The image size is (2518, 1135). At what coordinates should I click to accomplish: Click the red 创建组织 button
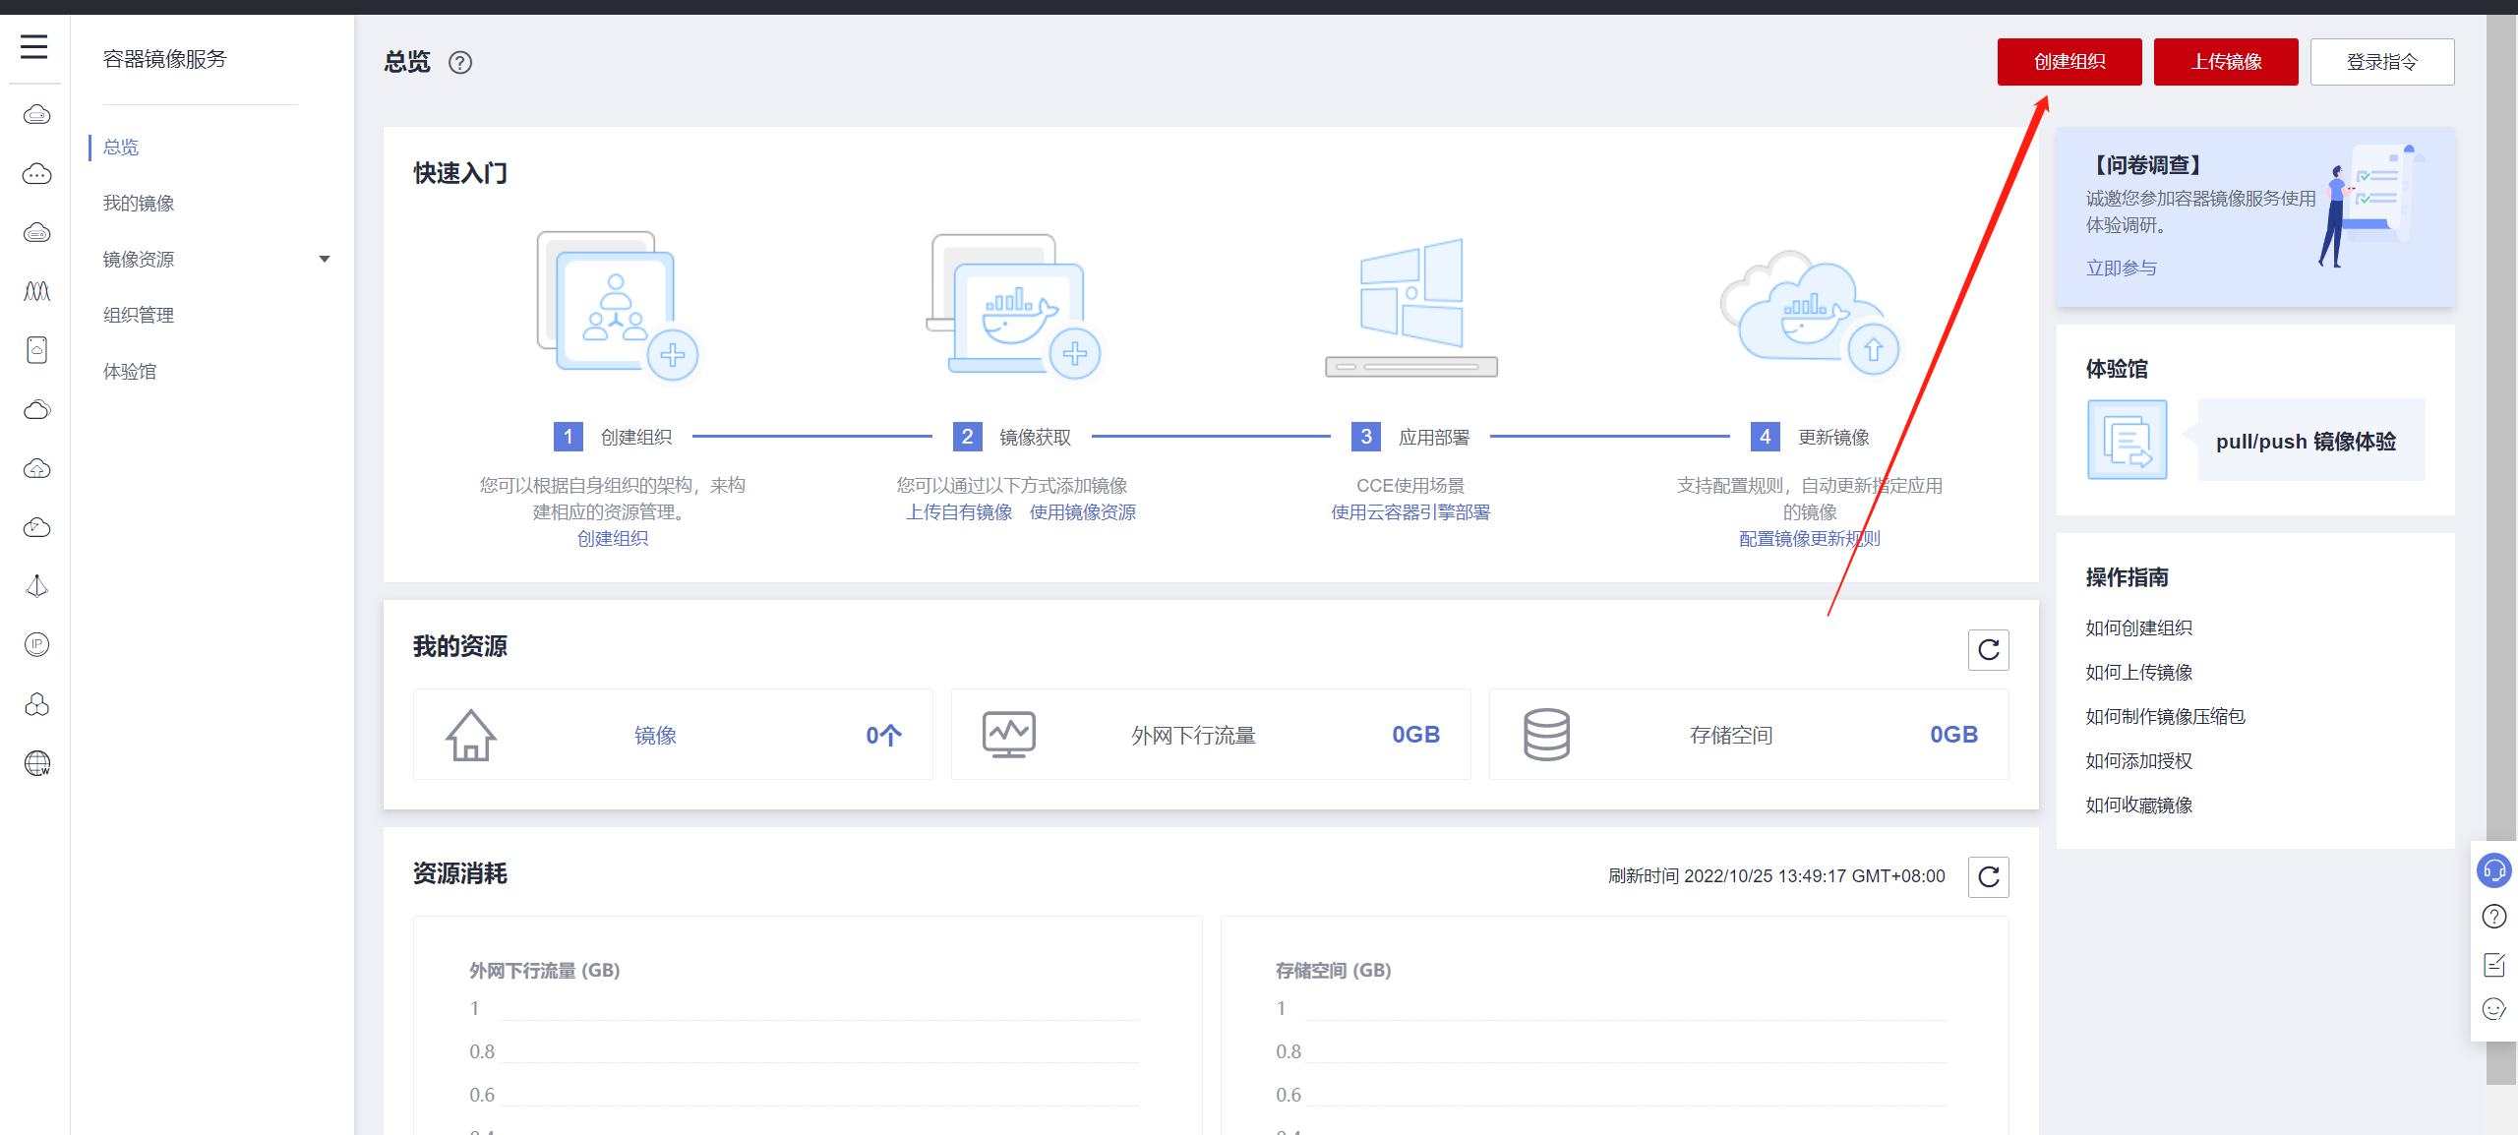click(x=2068, y=62)
